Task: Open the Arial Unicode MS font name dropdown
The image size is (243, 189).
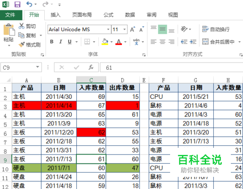Action: (108, 30)
